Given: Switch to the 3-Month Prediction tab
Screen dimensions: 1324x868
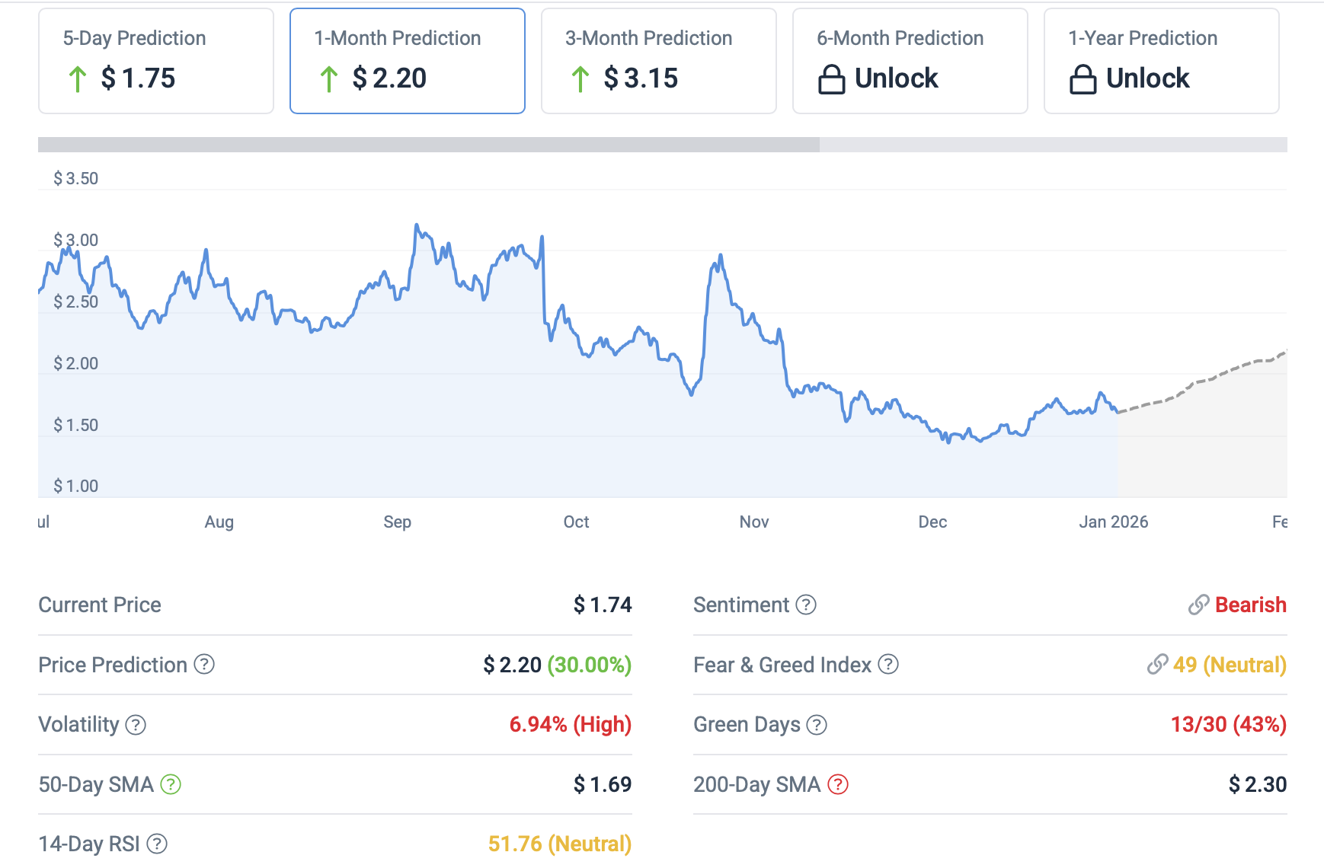Looking at the screenshot, I should click(x=658, y=61).
